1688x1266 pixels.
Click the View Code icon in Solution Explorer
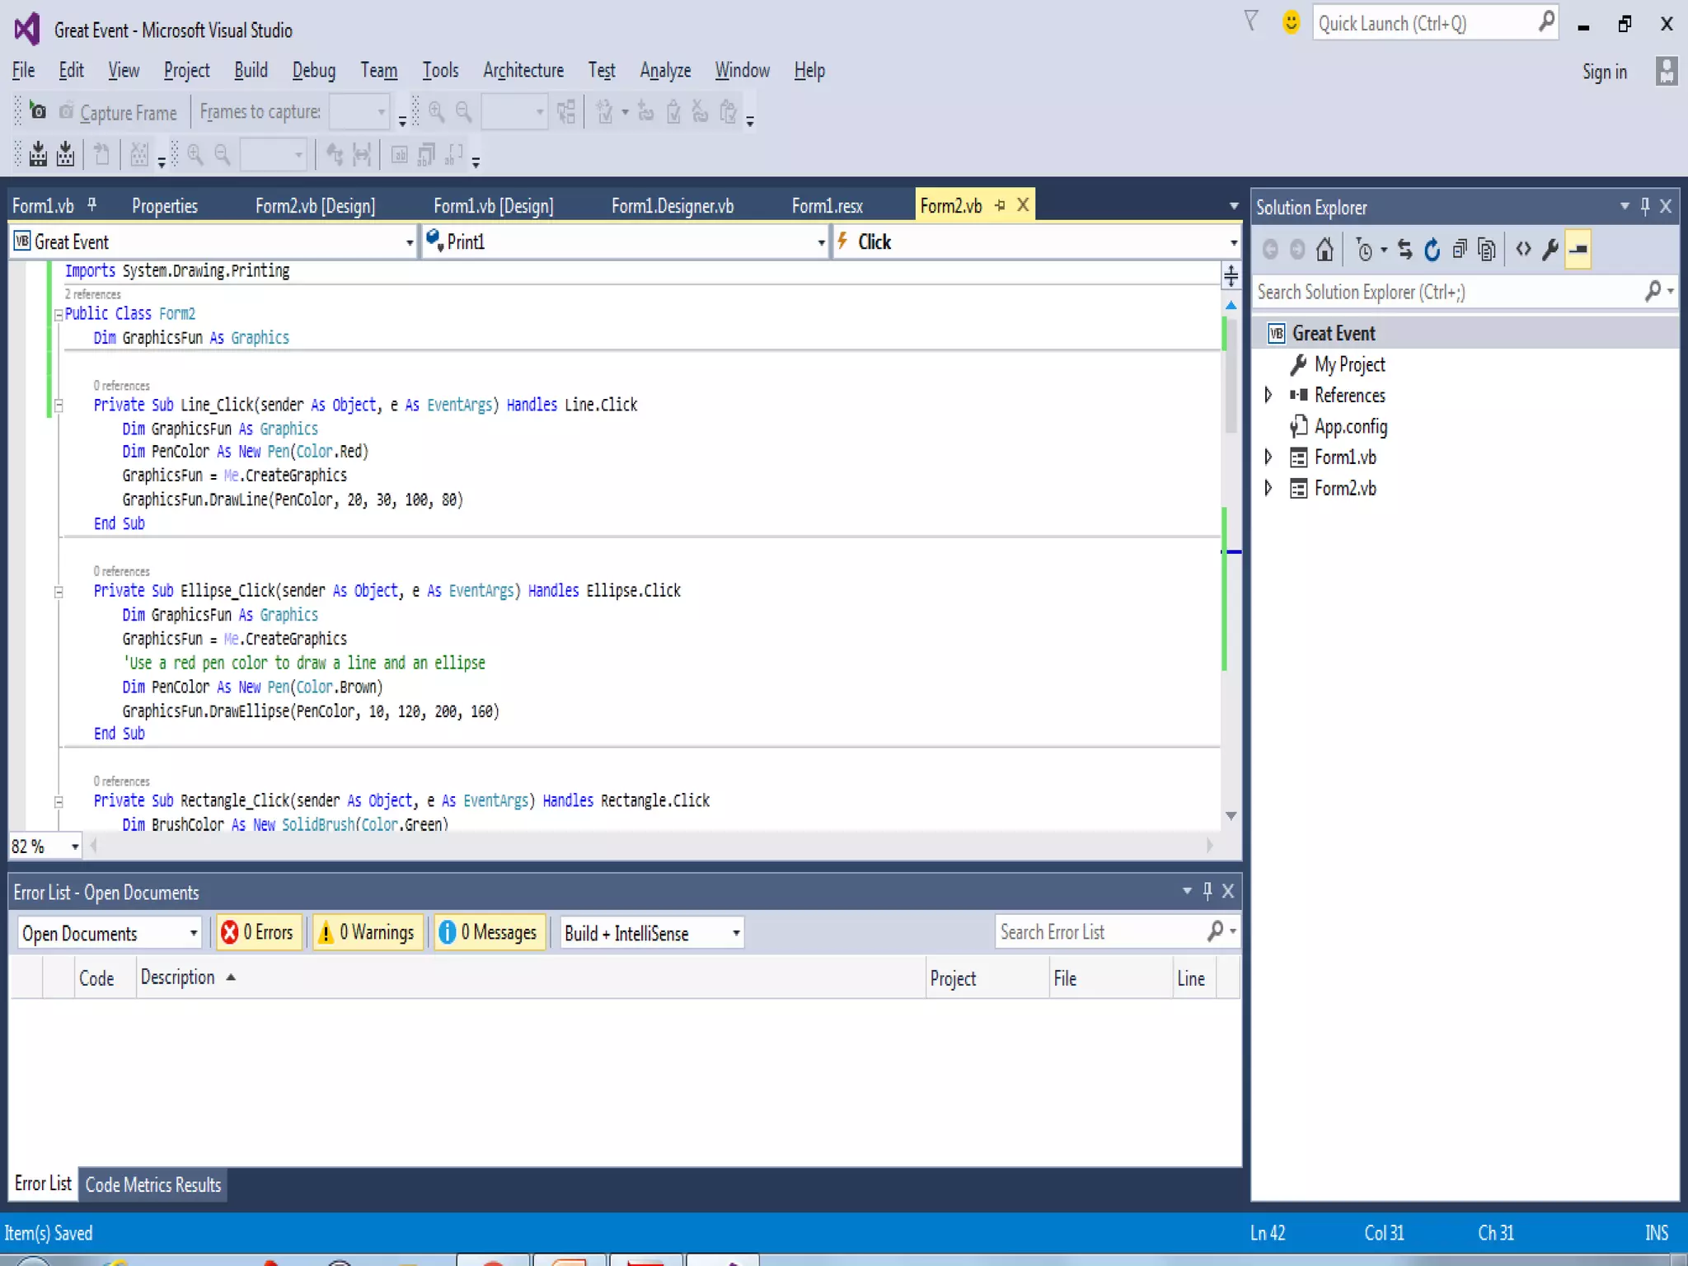pyautogui.click(x=1523, y=249)
